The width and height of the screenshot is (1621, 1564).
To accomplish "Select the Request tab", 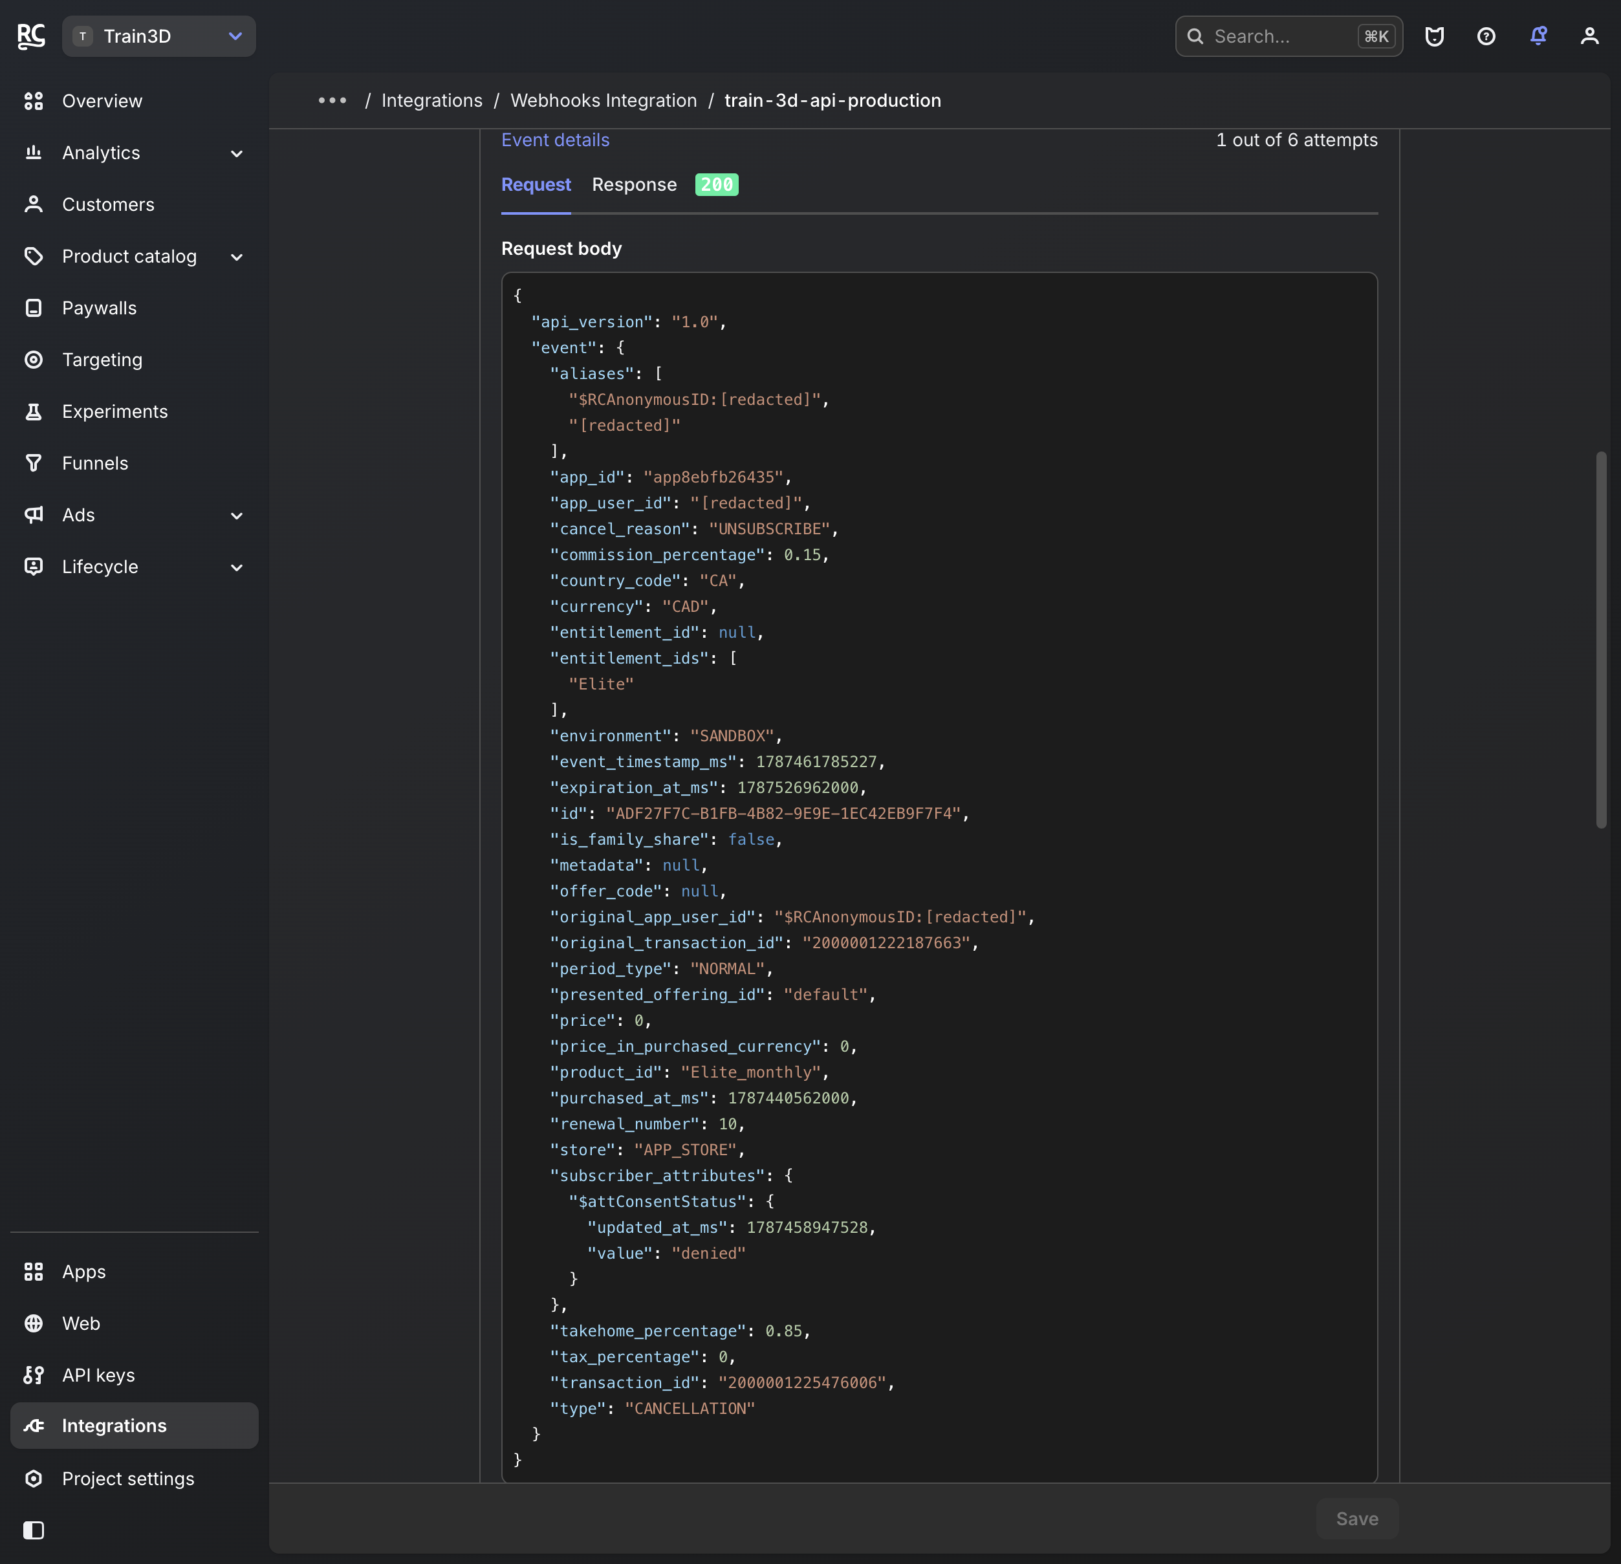I will pyautogui.click(x=536, y=184).
